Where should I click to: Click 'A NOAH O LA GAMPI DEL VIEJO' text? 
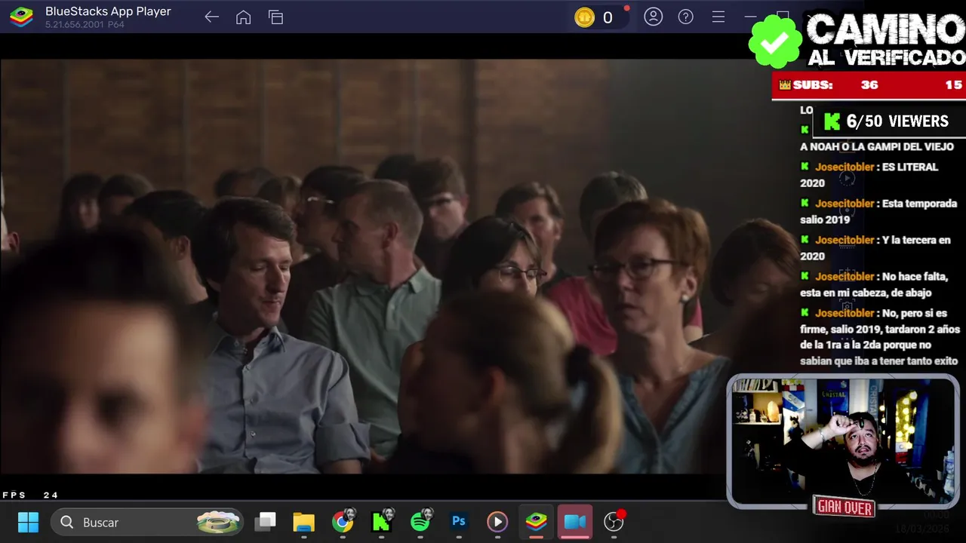[877, 146]
